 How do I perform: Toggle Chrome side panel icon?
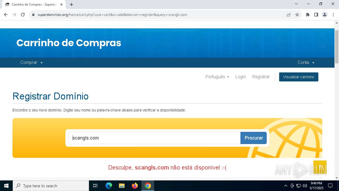coord(316,15)
